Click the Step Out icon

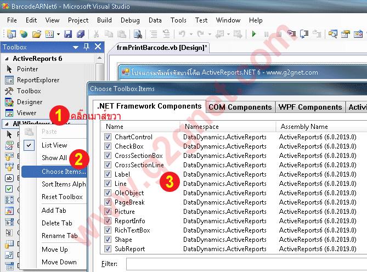click(x=317, y=34)
